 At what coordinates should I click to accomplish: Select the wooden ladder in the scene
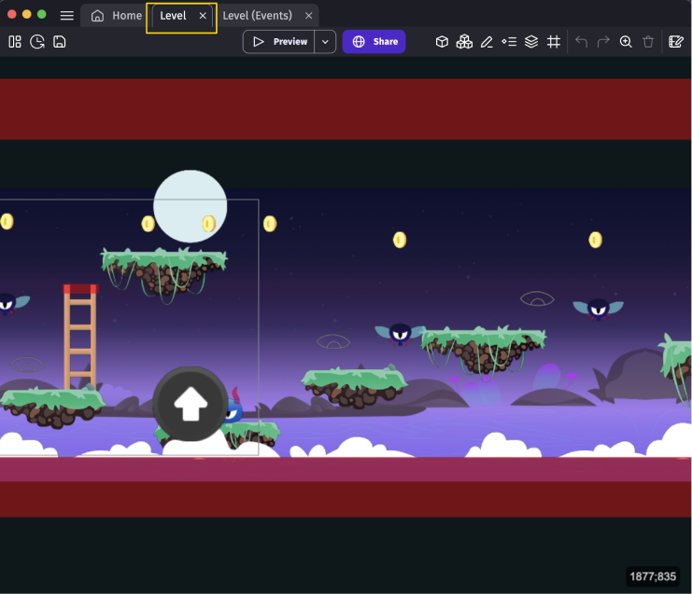coord(80,338)
